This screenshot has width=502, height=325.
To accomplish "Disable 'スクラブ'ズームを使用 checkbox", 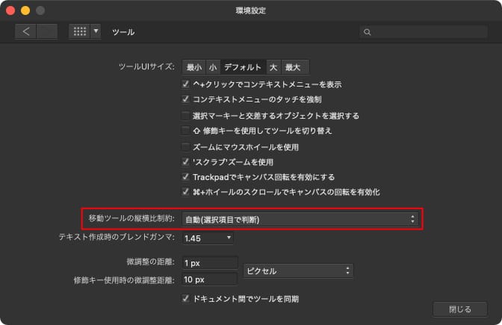I will [186, 161].
